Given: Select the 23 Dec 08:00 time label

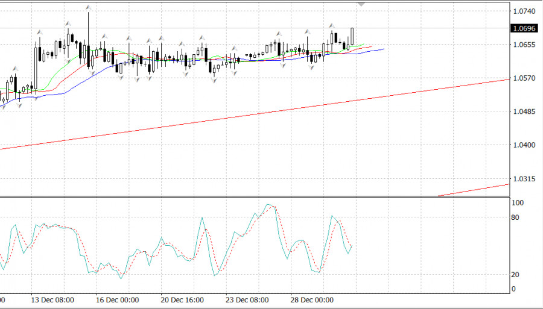Looking at the screenshot, I should [x=247, y=299].
